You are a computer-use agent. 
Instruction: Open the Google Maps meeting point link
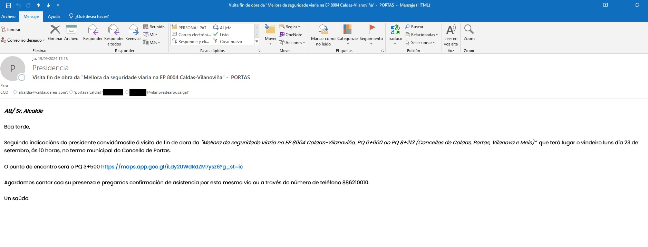point(172,167)
